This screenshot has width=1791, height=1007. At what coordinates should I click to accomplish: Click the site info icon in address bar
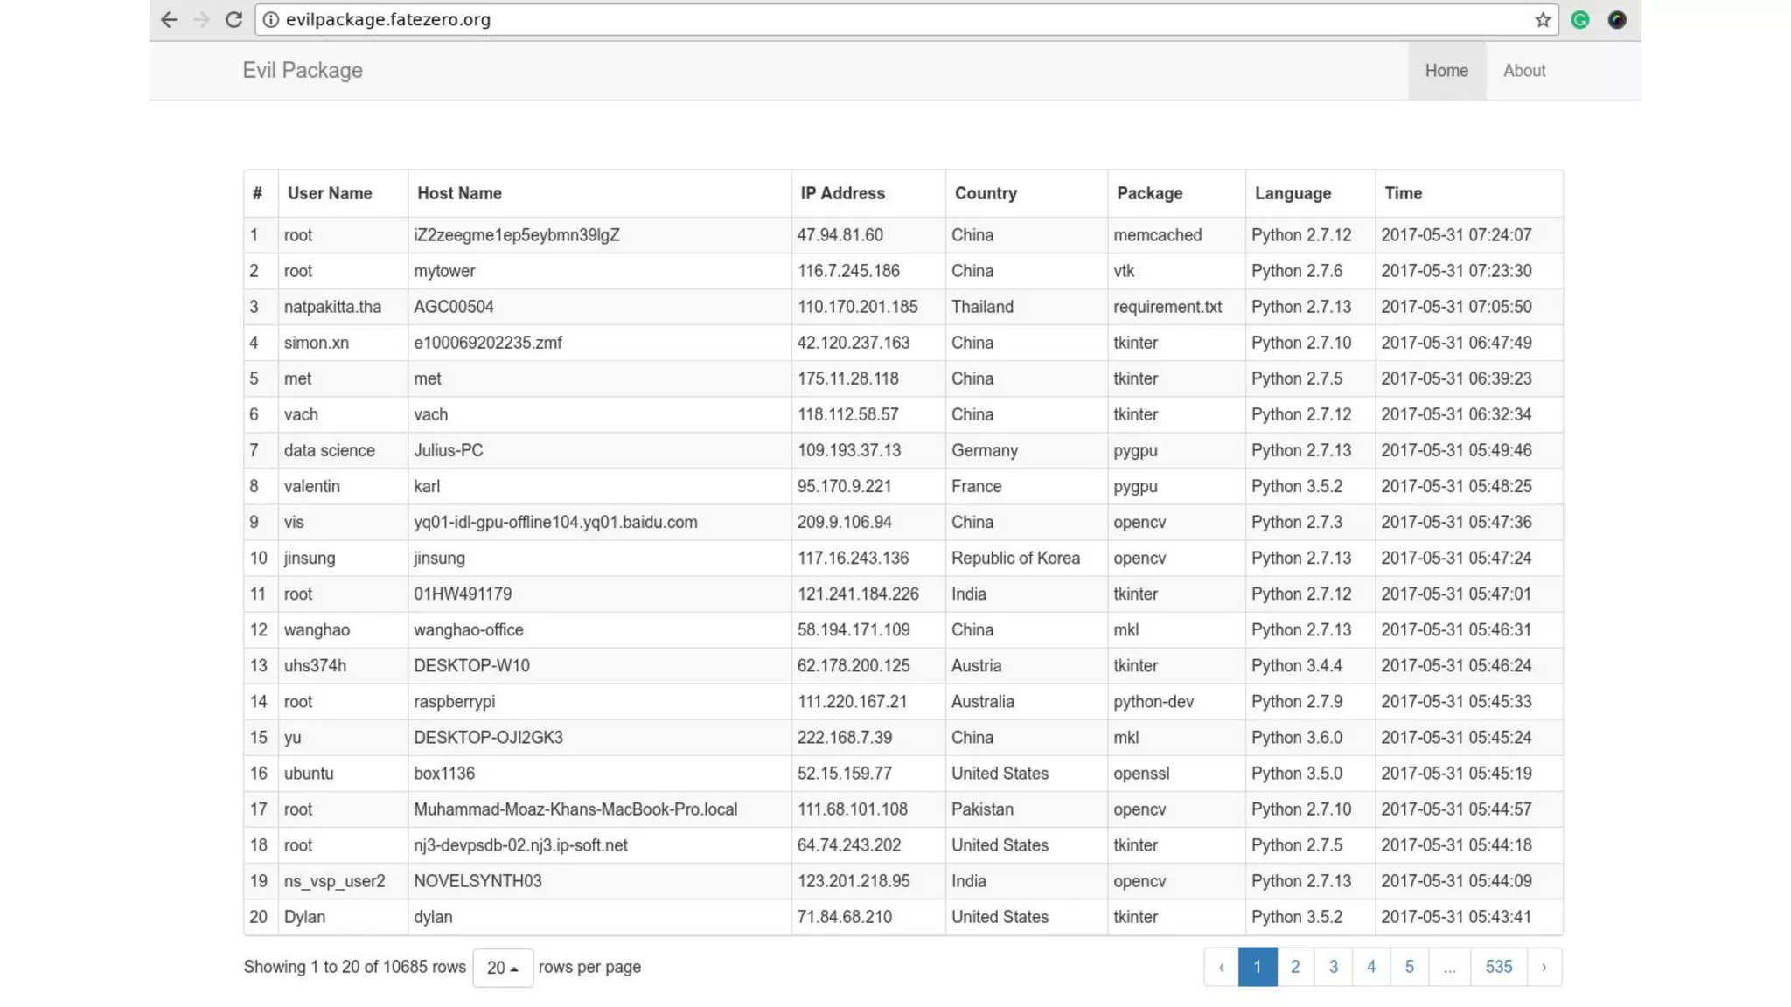(271, 19)
